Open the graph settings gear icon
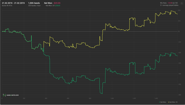The image size is (185, 105). (x=182, y=3)
